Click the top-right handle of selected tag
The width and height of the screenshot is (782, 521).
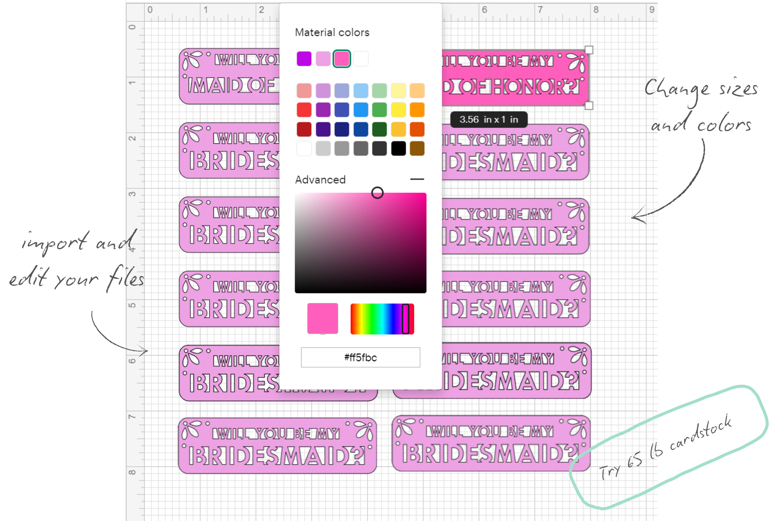(x=589, y=50)
